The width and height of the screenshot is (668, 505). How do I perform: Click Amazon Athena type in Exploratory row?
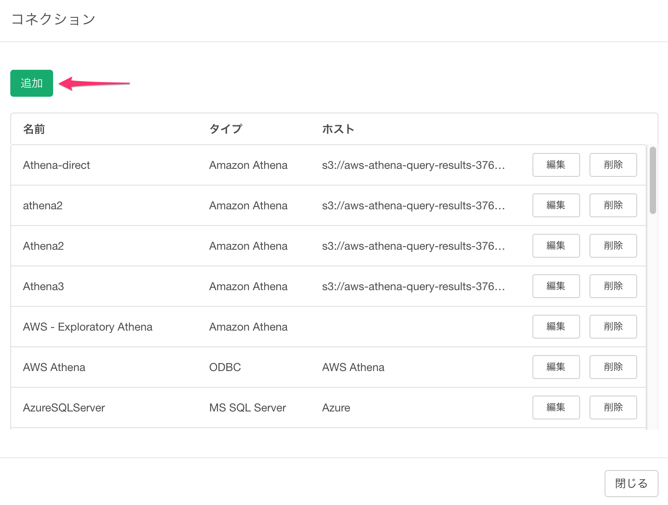tap(248, 327)
